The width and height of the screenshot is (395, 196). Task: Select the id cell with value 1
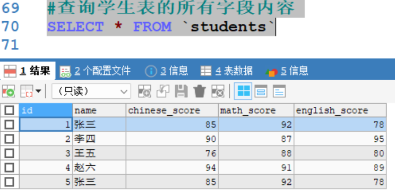(x=46, y=124)
